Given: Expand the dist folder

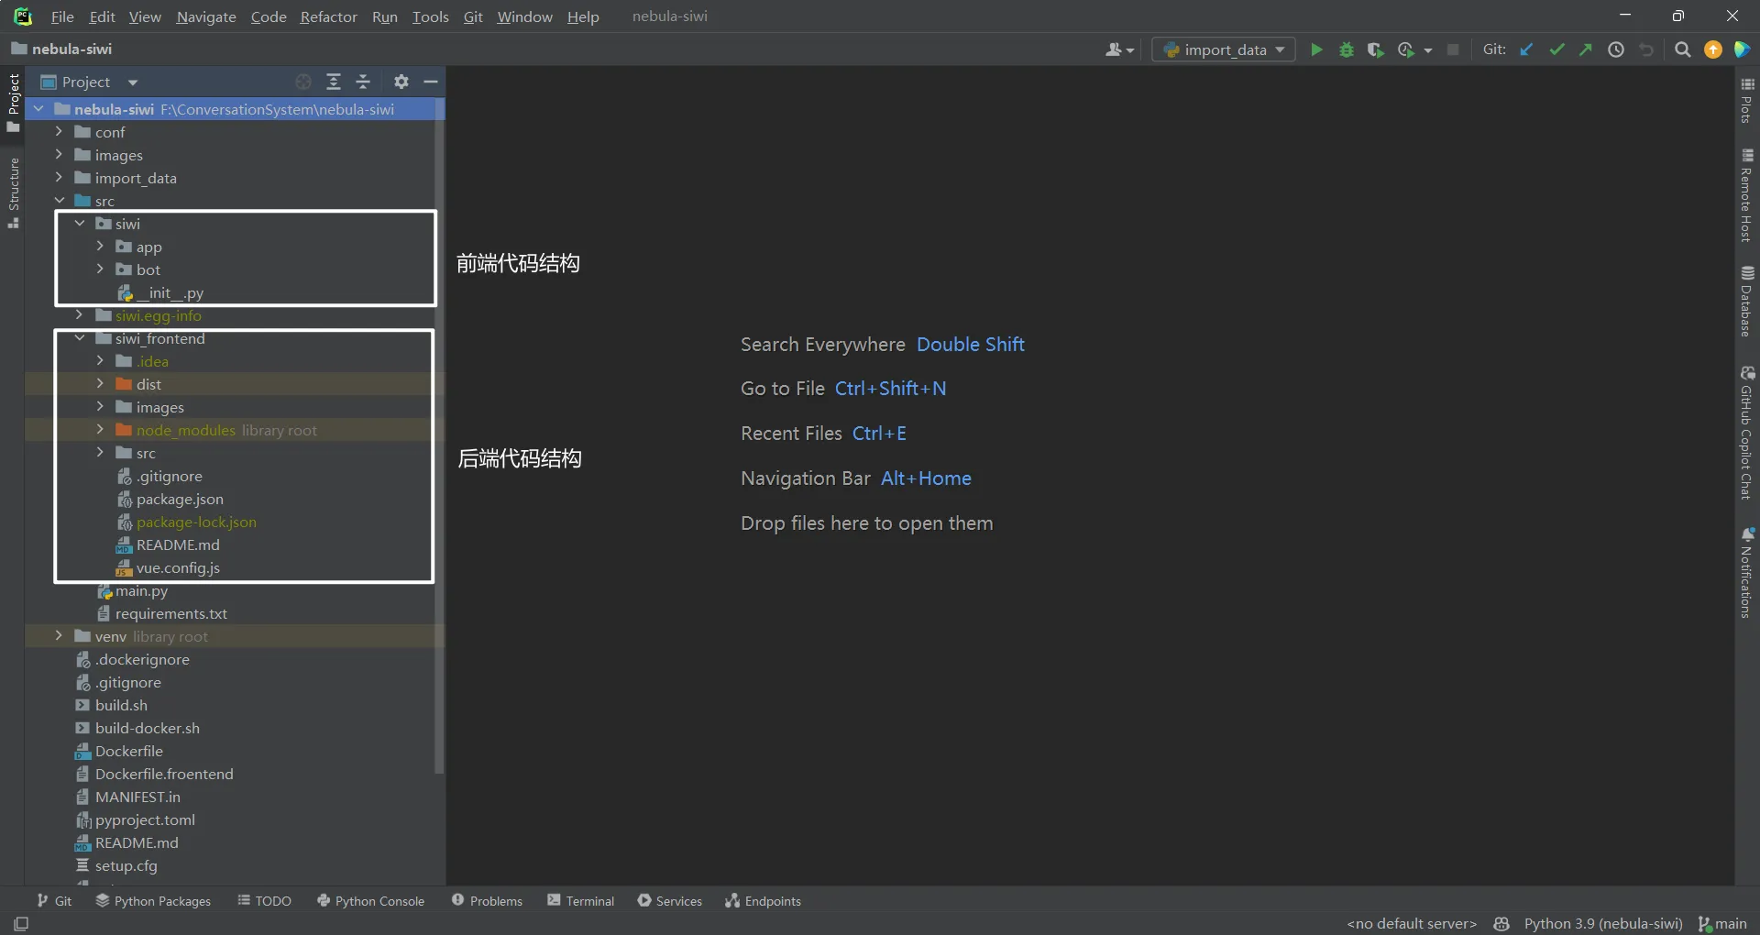Looking at the screenshot, I should point(100,384).
